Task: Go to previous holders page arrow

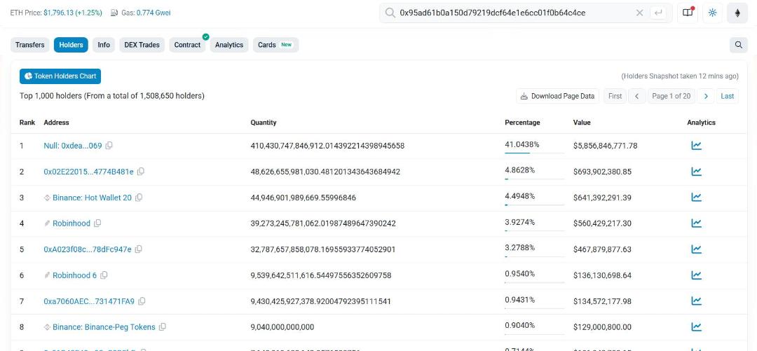Action: click(636, 96)
